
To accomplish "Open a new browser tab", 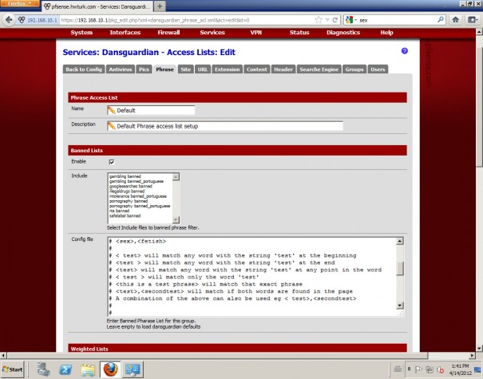I will click(x=160, y=6).
